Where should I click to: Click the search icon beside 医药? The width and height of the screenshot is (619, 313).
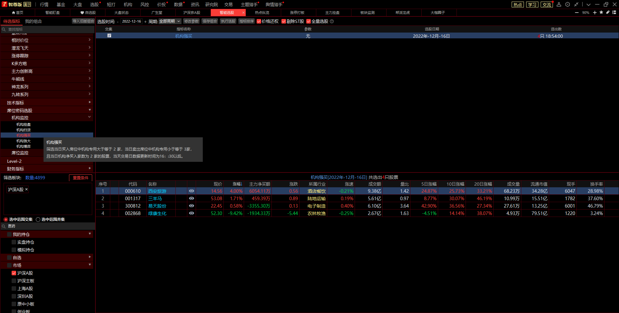click(x=4, y=226)
